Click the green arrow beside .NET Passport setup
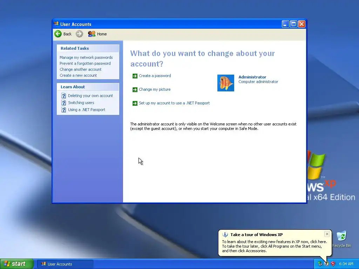Screen dimensions: 359x269 [135, 103]
